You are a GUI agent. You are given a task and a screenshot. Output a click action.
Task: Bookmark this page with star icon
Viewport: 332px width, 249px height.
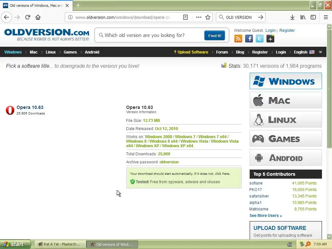tap(208, 17)
